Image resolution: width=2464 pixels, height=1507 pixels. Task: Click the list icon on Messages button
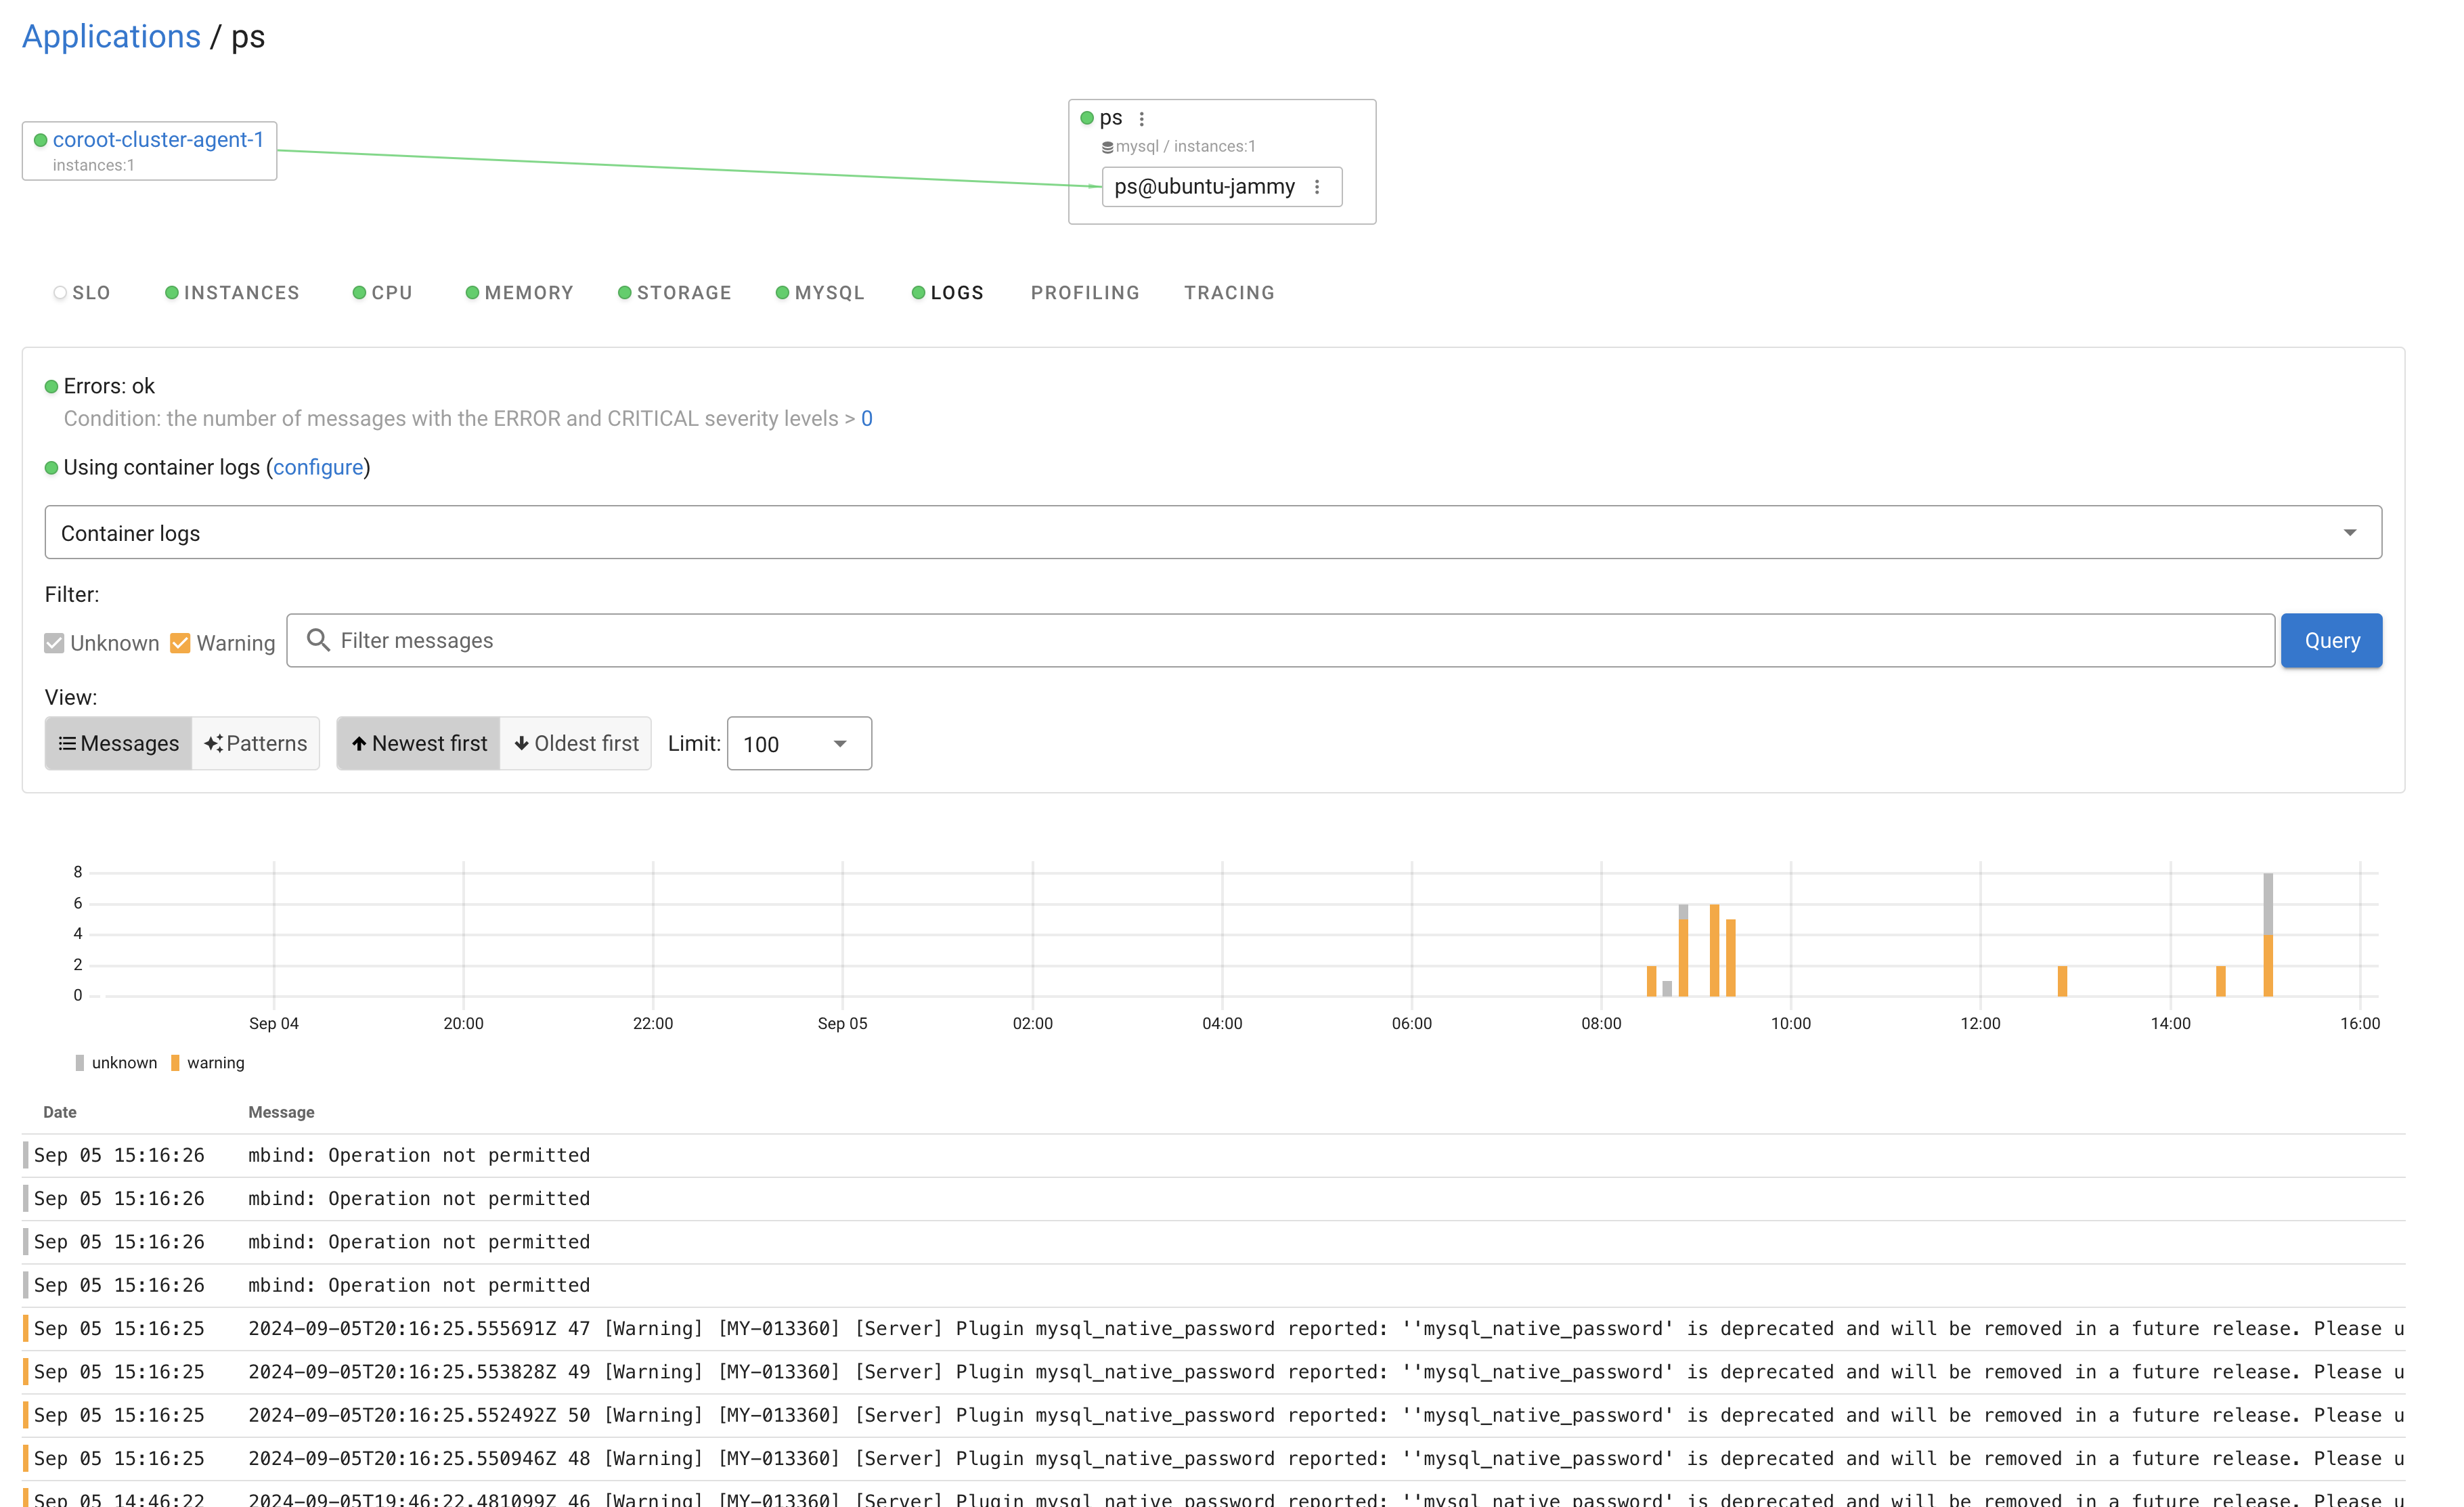click(x=67, y=744)
